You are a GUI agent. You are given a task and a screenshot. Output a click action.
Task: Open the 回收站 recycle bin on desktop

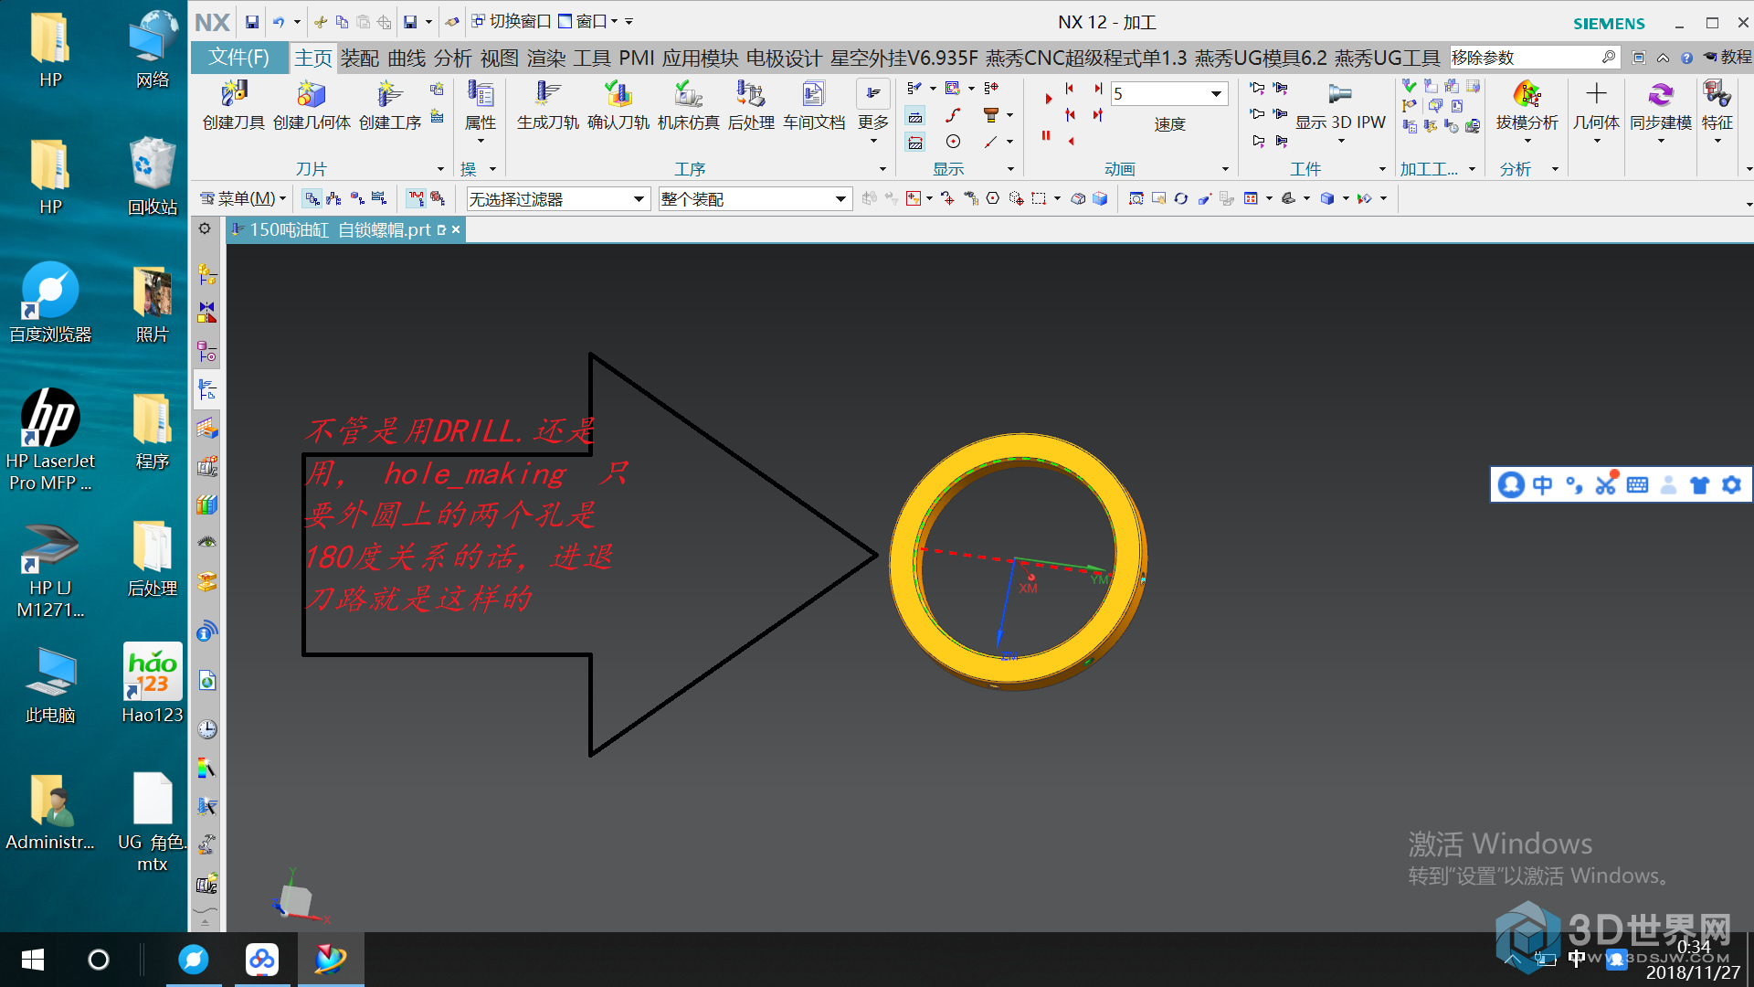[153, 175]
